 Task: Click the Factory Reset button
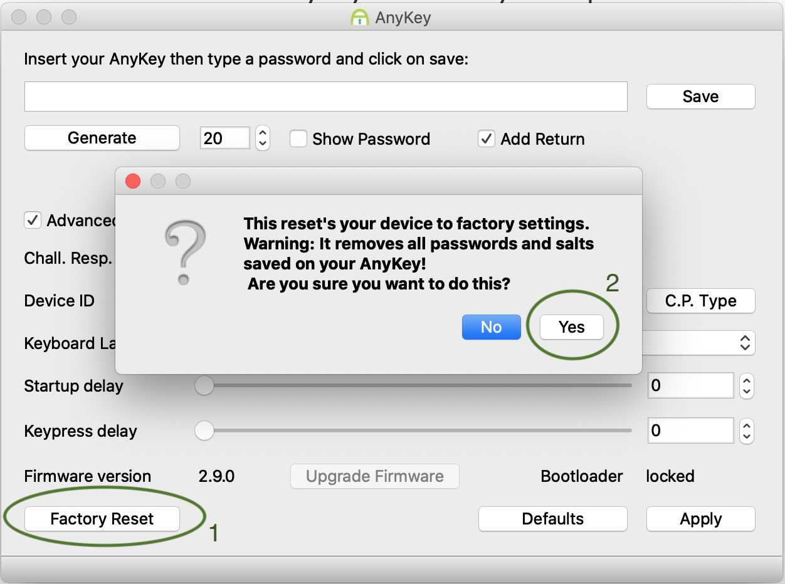tap(102, 519)
